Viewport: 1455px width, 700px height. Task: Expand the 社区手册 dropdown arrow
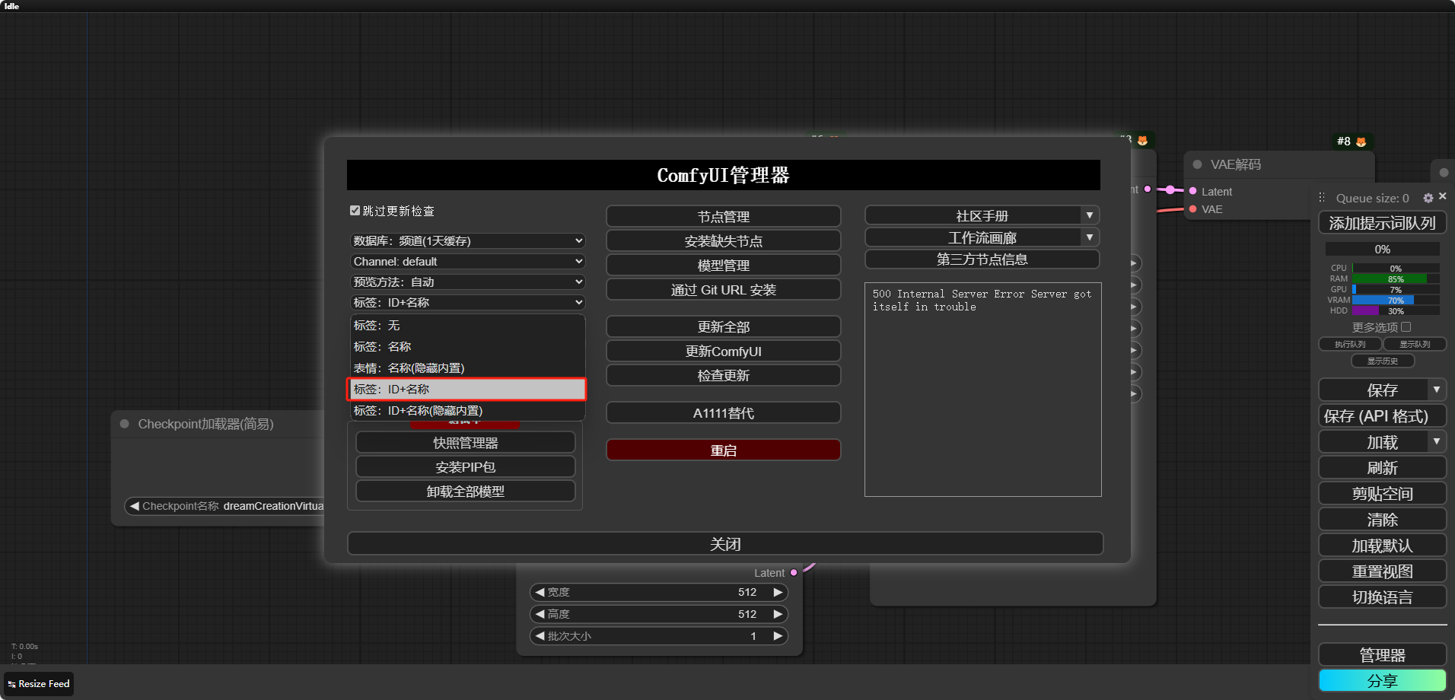1090,215
